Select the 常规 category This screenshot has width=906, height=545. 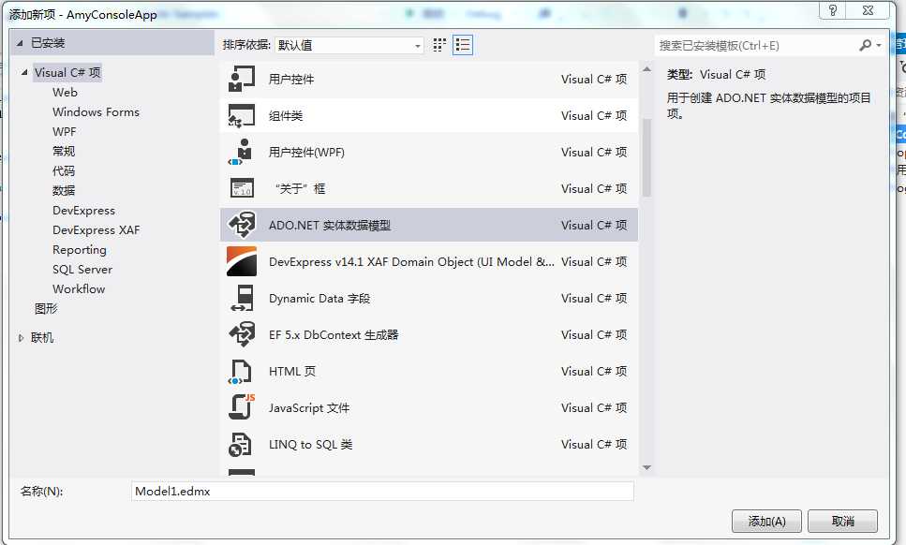click(64, 152)
